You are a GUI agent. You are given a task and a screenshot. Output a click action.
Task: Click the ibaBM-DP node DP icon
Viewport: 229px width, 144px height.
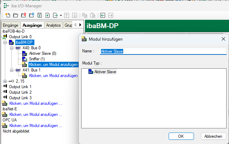[11, 42]
